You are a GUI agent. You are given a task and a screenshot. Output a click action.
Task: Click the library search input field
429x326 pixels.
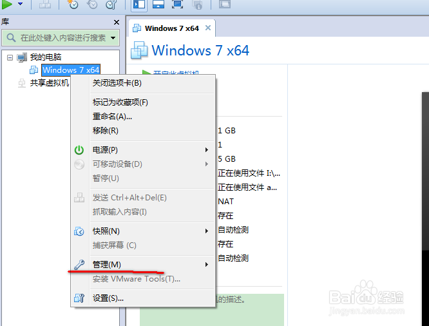pyautogui.click(x=61, y=38)
